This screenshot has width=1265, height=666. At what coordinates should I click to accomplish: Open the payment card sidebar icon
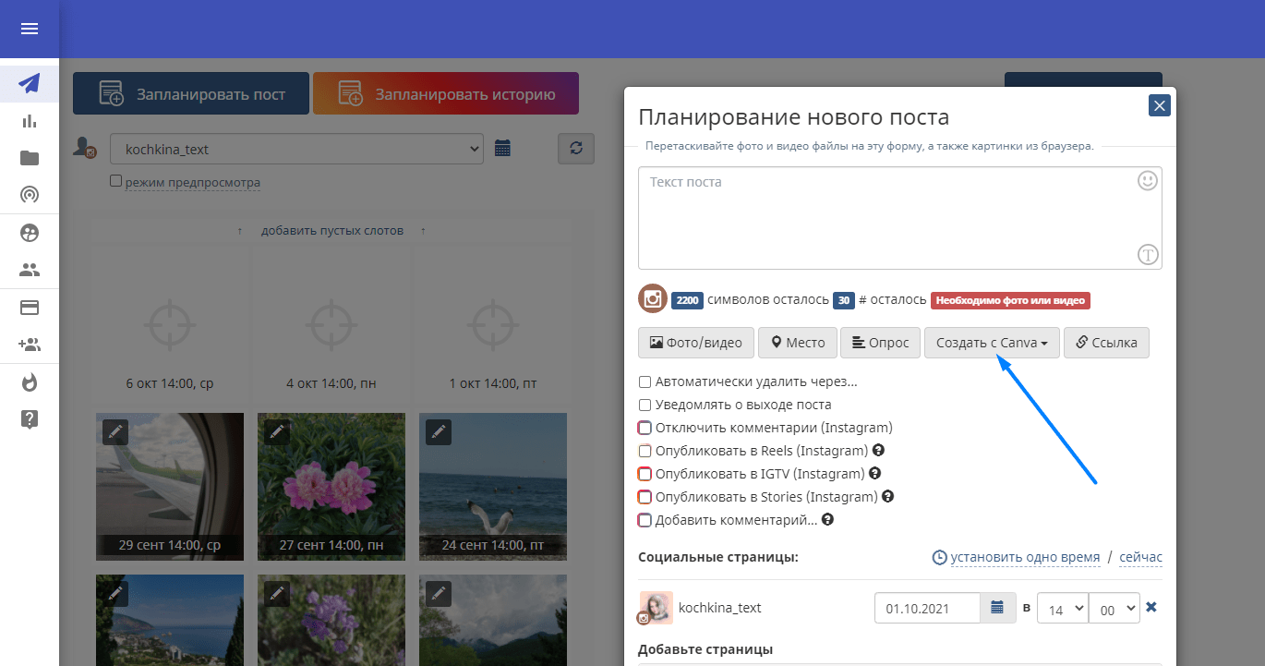coord(30,308)
